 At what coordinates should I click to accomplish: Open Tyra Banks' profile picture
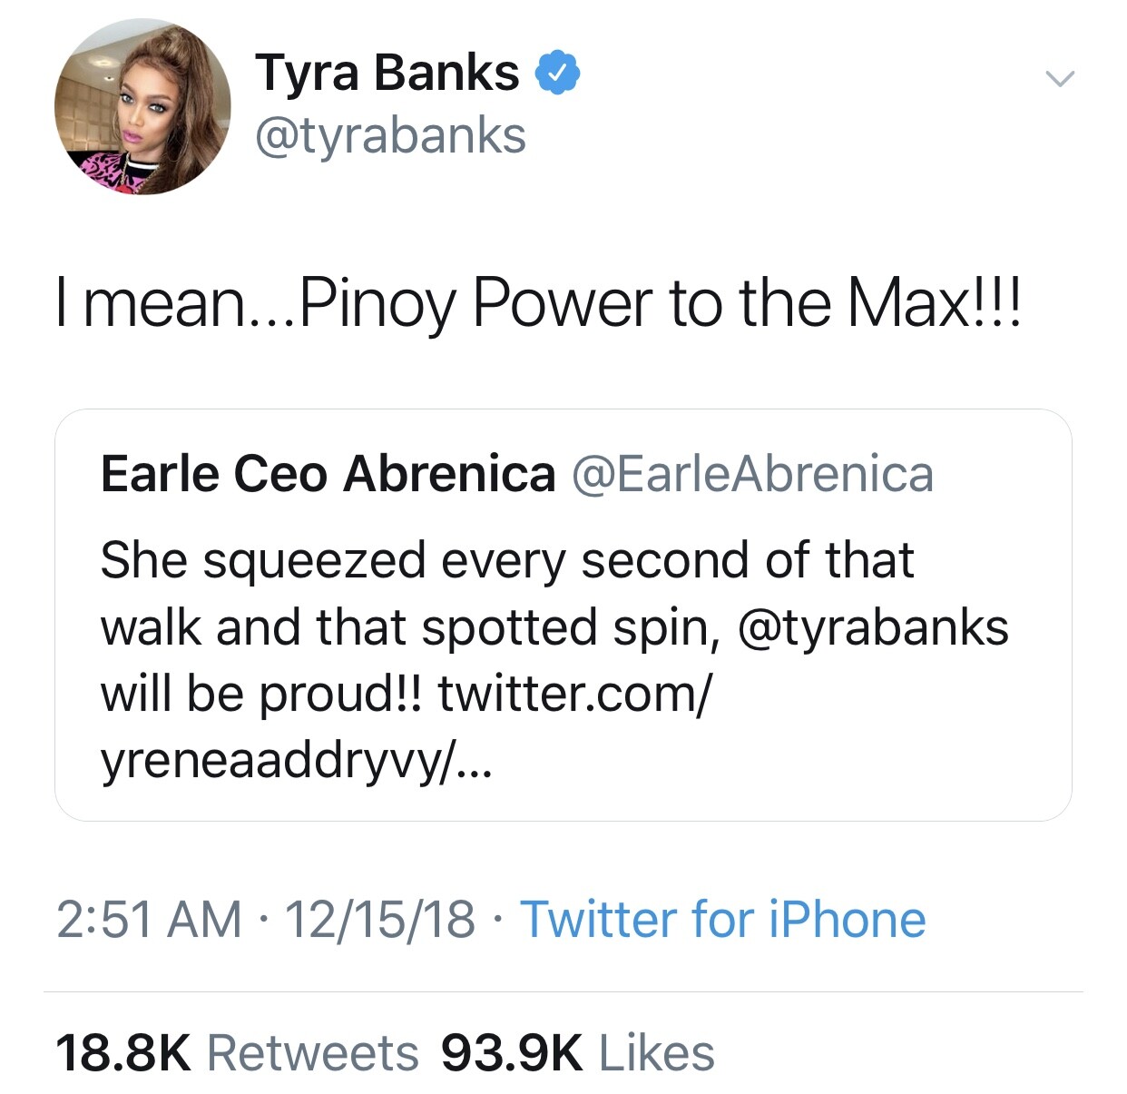pyautogui.click(x=142, y=107)
